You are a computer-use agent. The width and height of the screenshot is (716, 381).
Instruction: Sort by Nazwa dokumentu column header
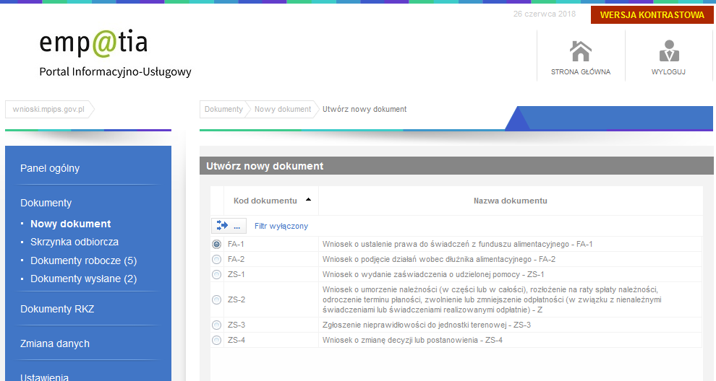pos(510,200)
